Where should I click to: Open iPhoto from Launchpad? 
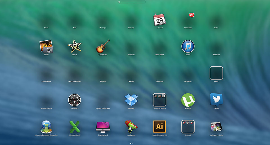tap(46, 46)
